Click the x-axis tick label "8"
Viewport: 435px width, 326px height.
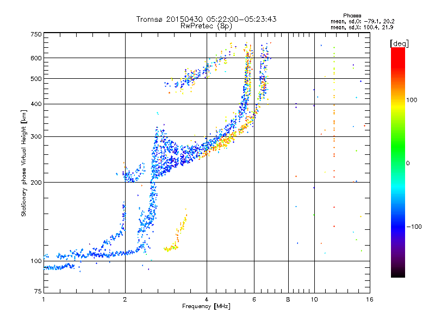pyautogui.click(x=288, y=299)
